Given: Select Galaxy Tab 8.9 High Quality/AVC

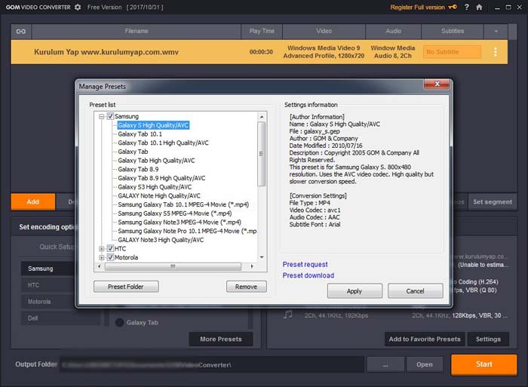Looking at the screenshot, I should coord(161,178).
